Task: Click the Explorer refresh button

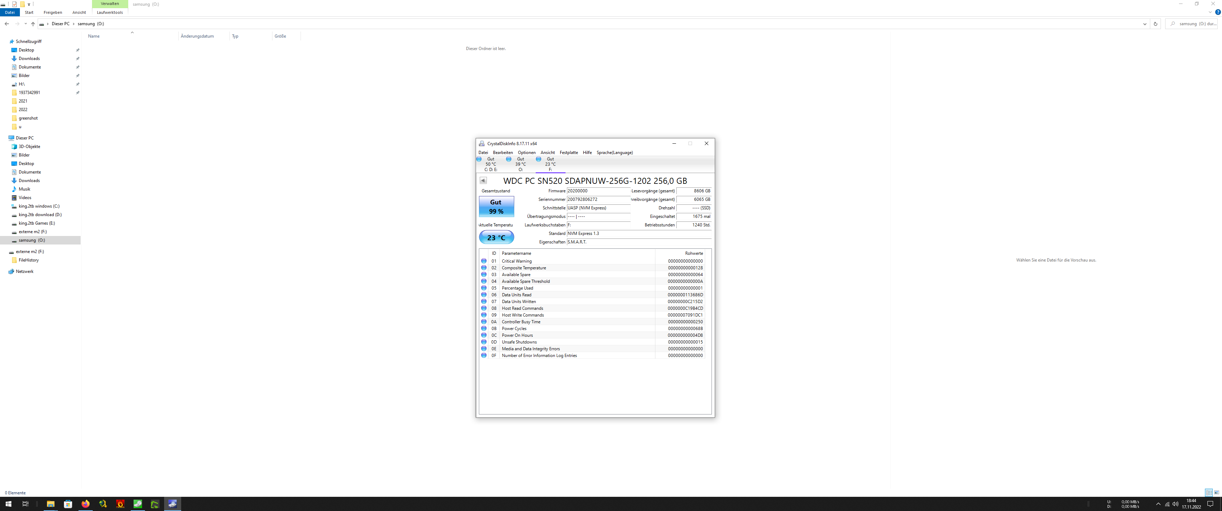Action: [1156, 24]
